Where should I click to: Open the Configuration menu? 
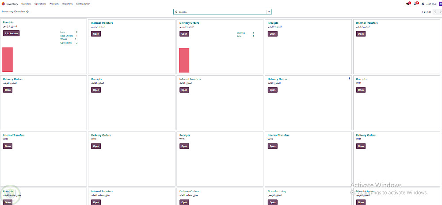click(x=83, y=4)
